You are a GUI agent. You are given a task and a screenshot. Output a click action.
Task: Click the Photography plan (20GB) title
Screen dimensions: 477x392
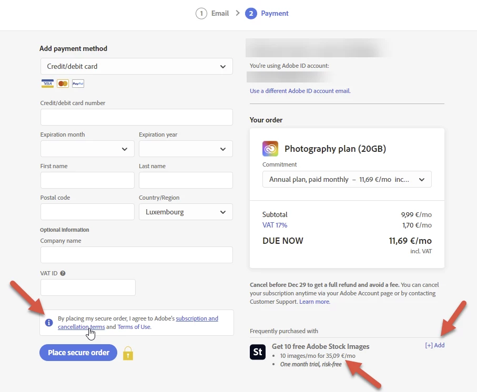[x=335, y=149]
